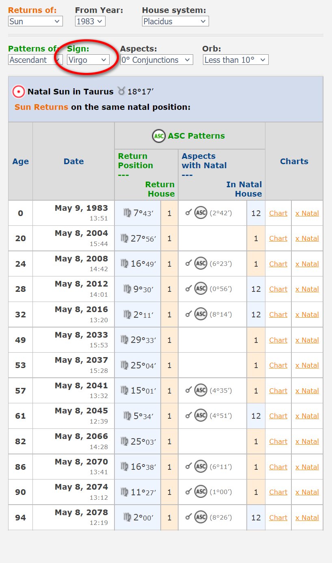Click x Natal in the May 9, 1983 row
This screenshot has width=332, height=563.
(x=307, y=213)
